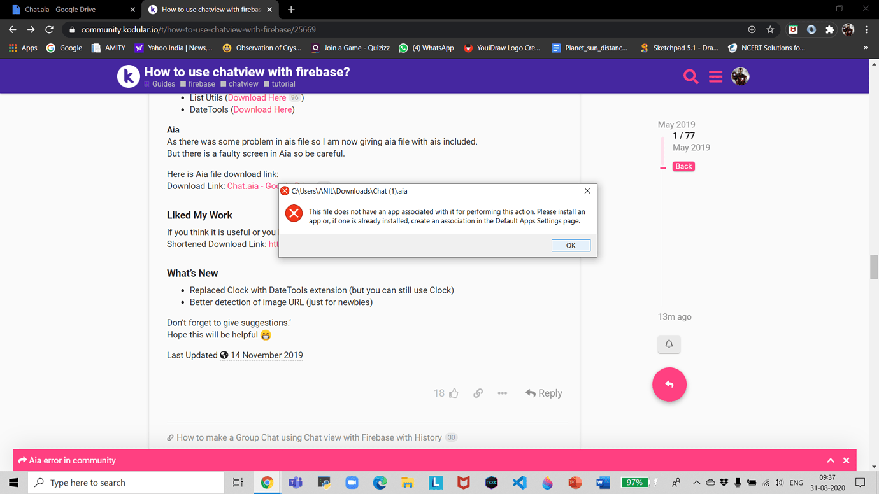
Task: Click the topic timeline scroller handle
Action: [663, 153]
